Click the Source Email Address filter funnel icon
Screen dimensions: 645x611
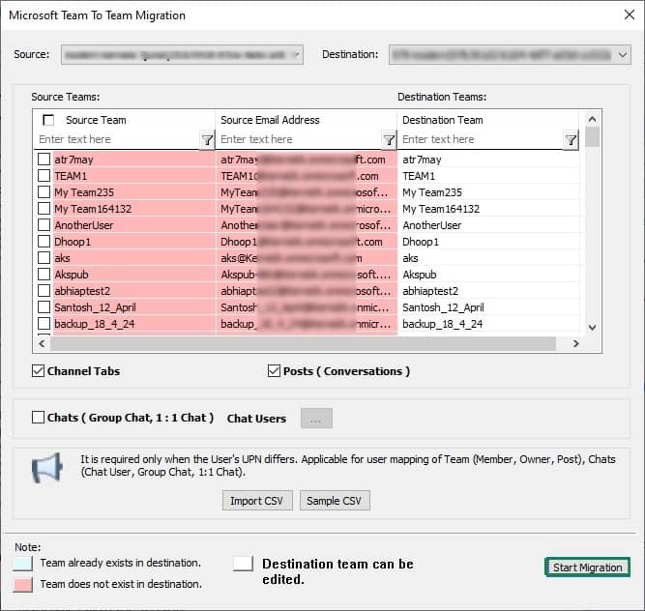[x=389, y=140]
